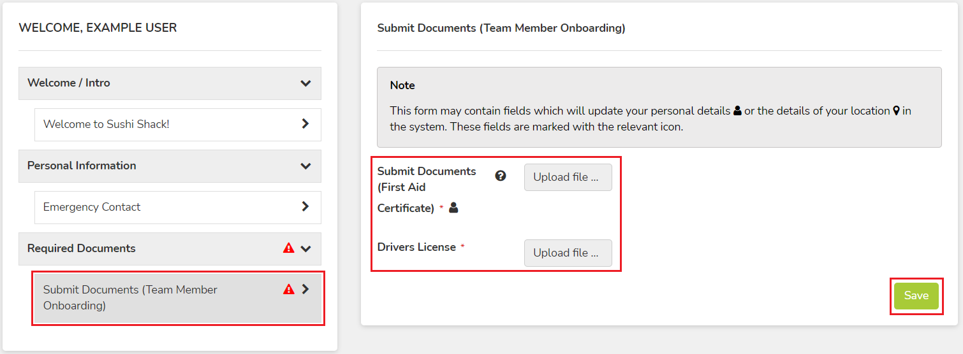Collapse the Required Documents section chevron
This screenshot has height=354, width=963.
pos(305,249)
